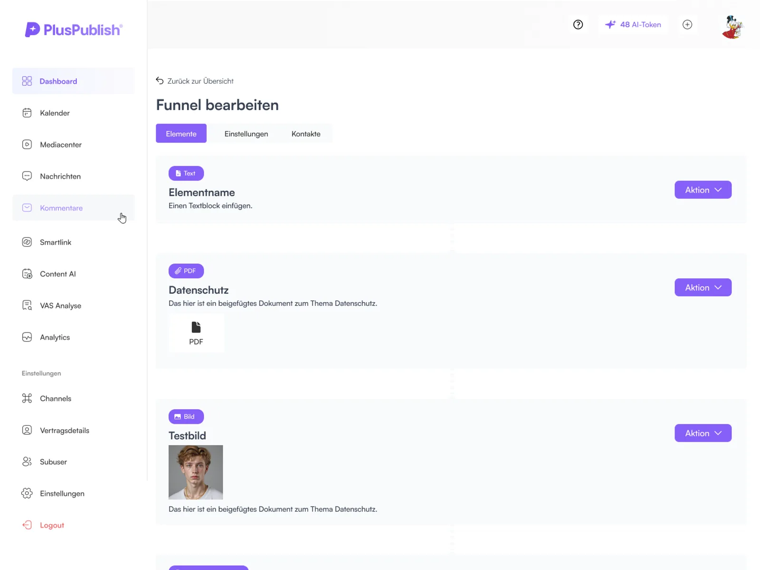Screen dimensions: 760x570
Task: Click the Testbild heading
Action: pyautogui.click(x=187, y=436)
